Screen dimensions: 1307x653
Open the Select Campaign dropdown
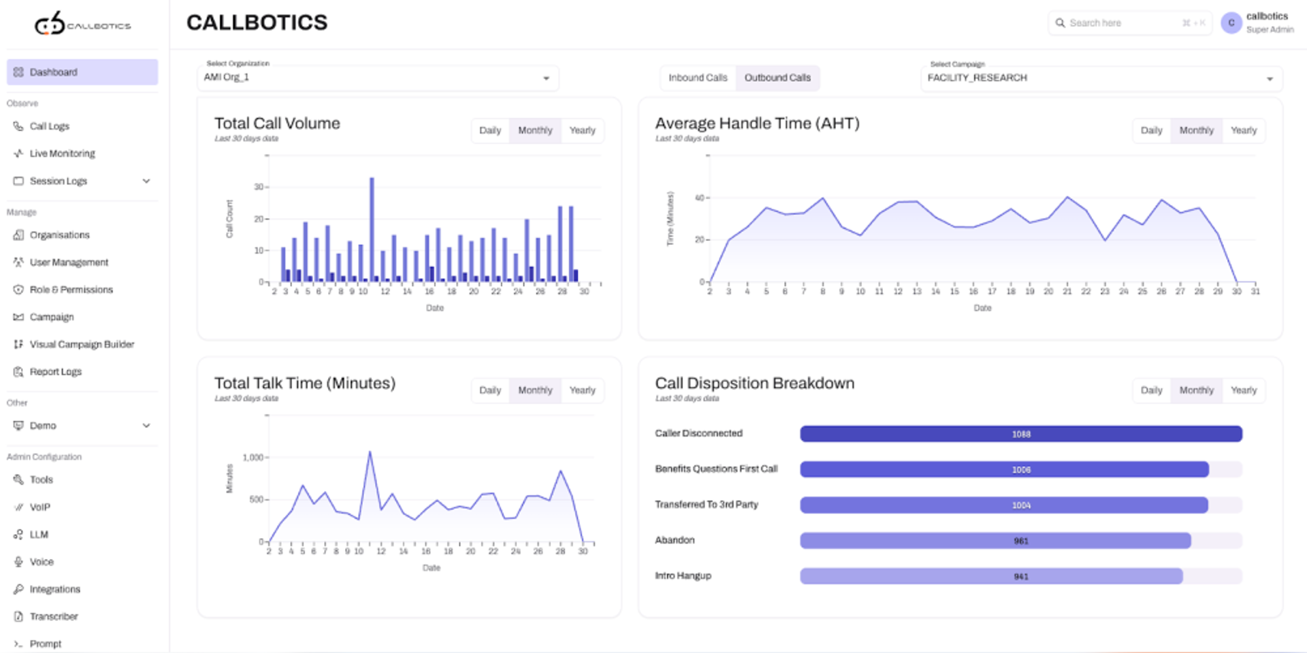[x=1101, y=78]
